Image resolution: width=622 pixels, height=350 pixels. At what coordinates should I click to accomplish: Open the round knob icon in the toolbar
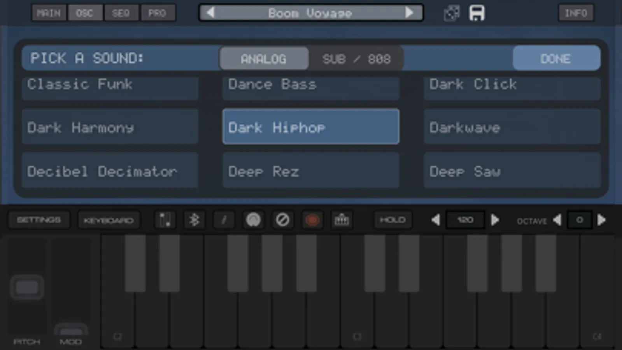[x=253, y=220]
